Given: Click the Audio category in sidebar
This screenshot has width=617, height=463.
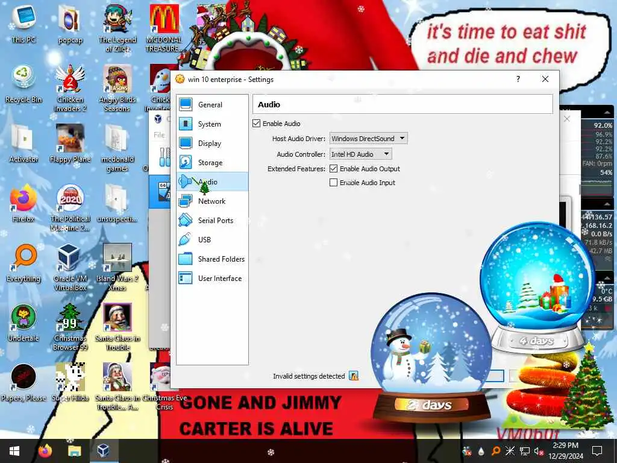Looking at the screenshot, I should [x=212, y=182].
